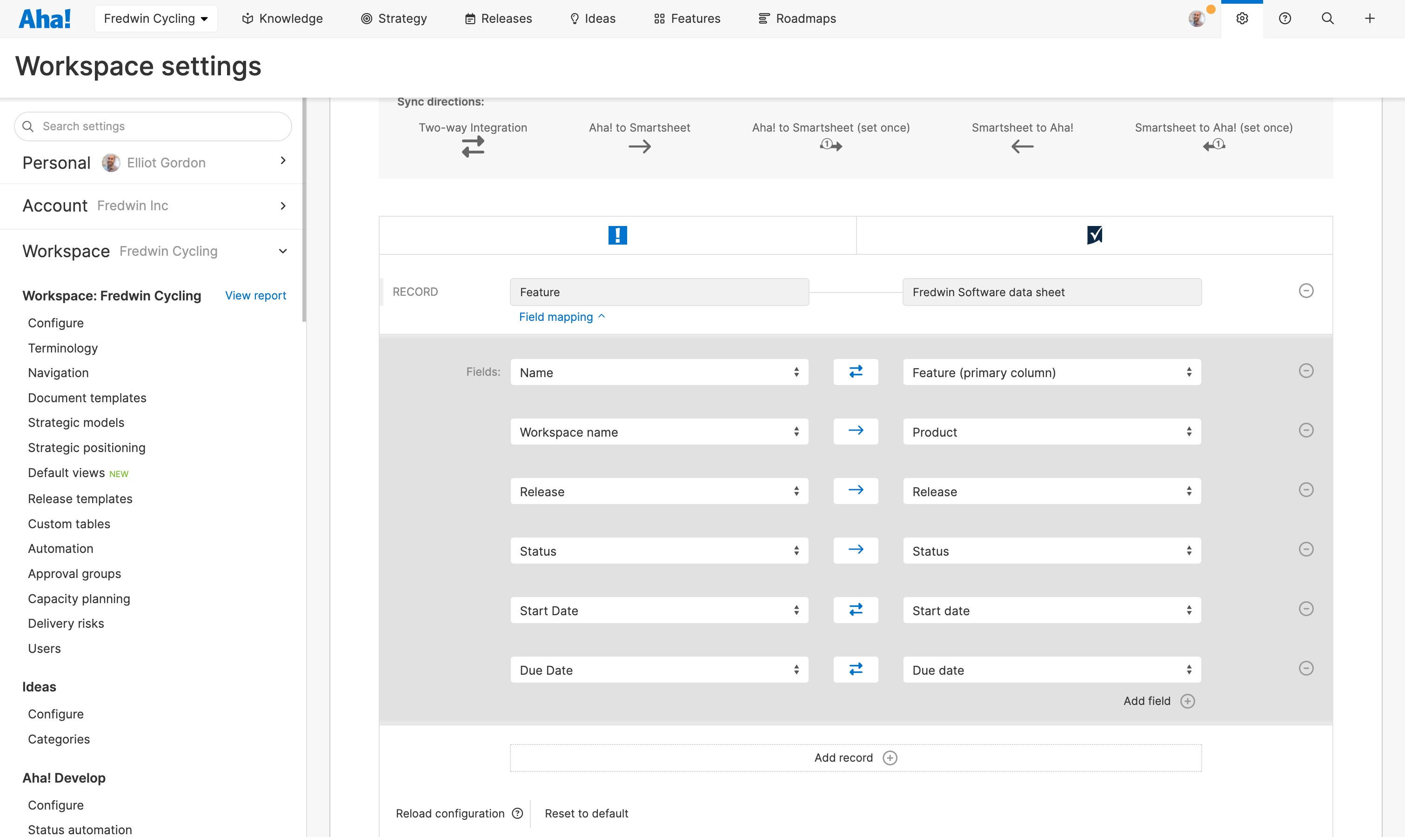Click the sidebar vertical scrollbar
The height and width of the screenshot is (837, 1405).
tap(304, 210)
